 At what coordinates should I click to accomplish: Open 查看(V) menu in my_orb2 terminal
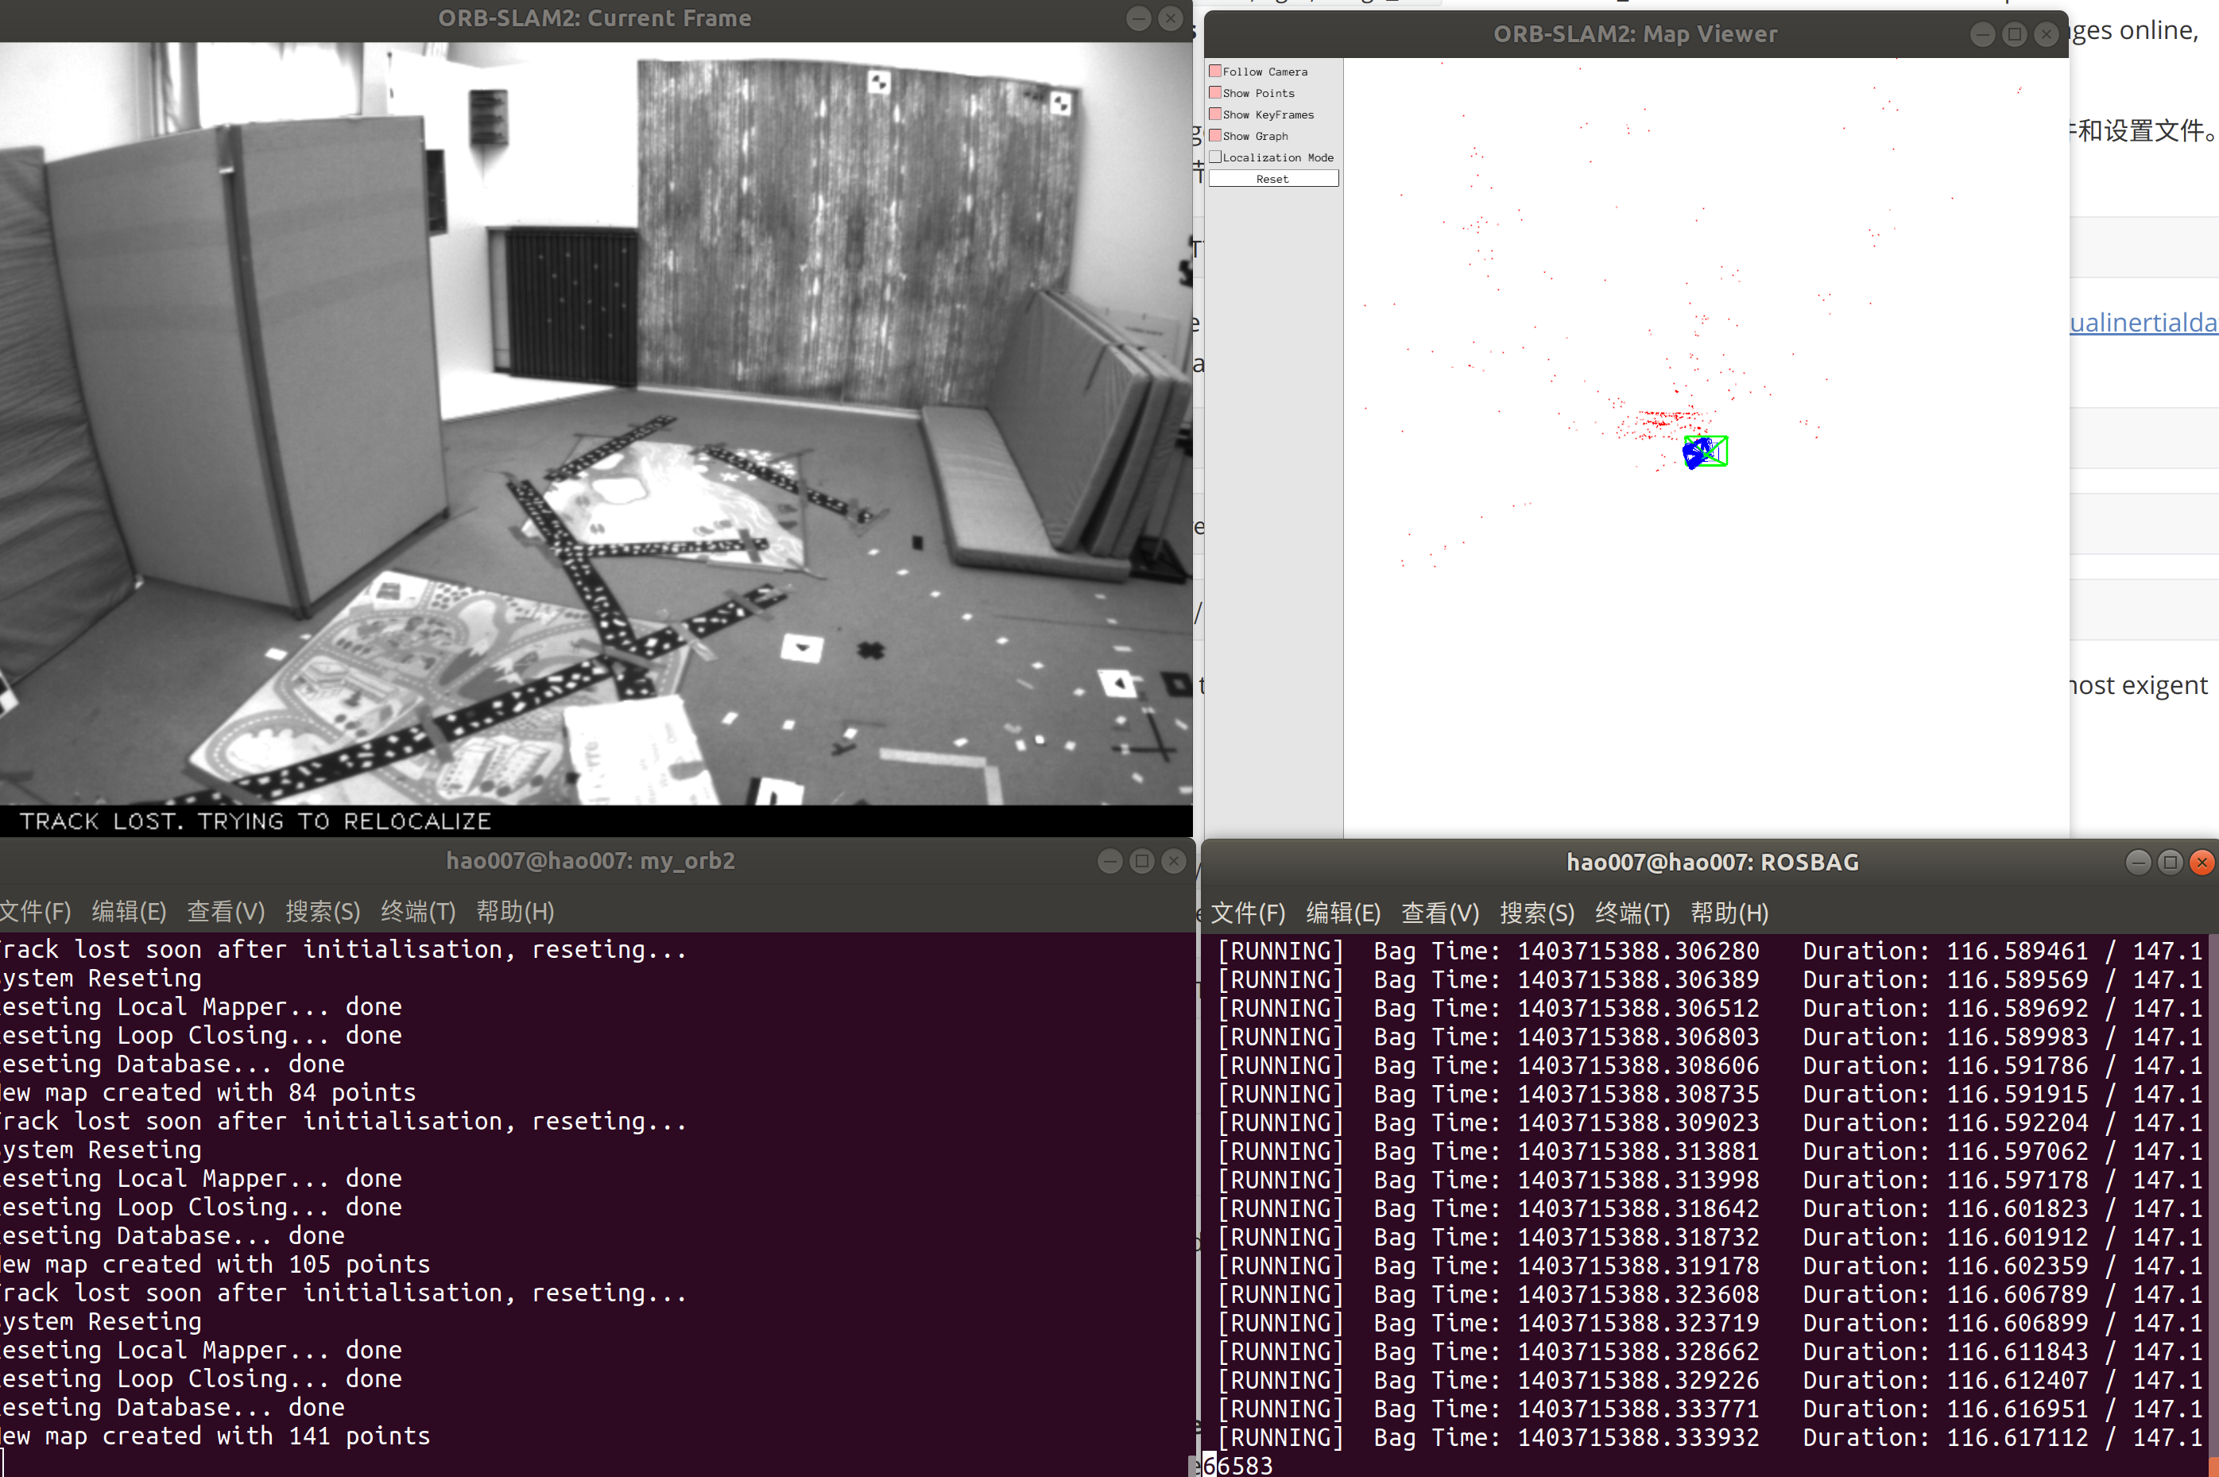click(x=226, y=912)
